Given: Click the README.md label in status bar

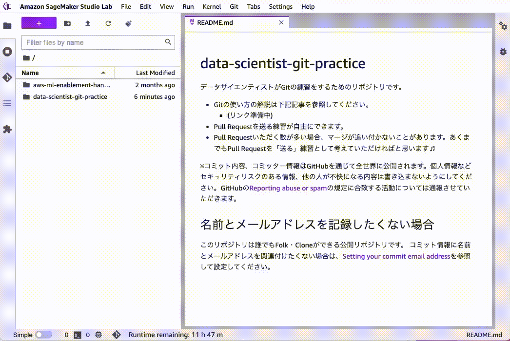Looking at the screenshot, I should pos(484,335).
